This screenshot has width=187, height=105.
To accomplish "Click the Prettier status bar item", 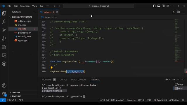I will (x=174, y=100).
